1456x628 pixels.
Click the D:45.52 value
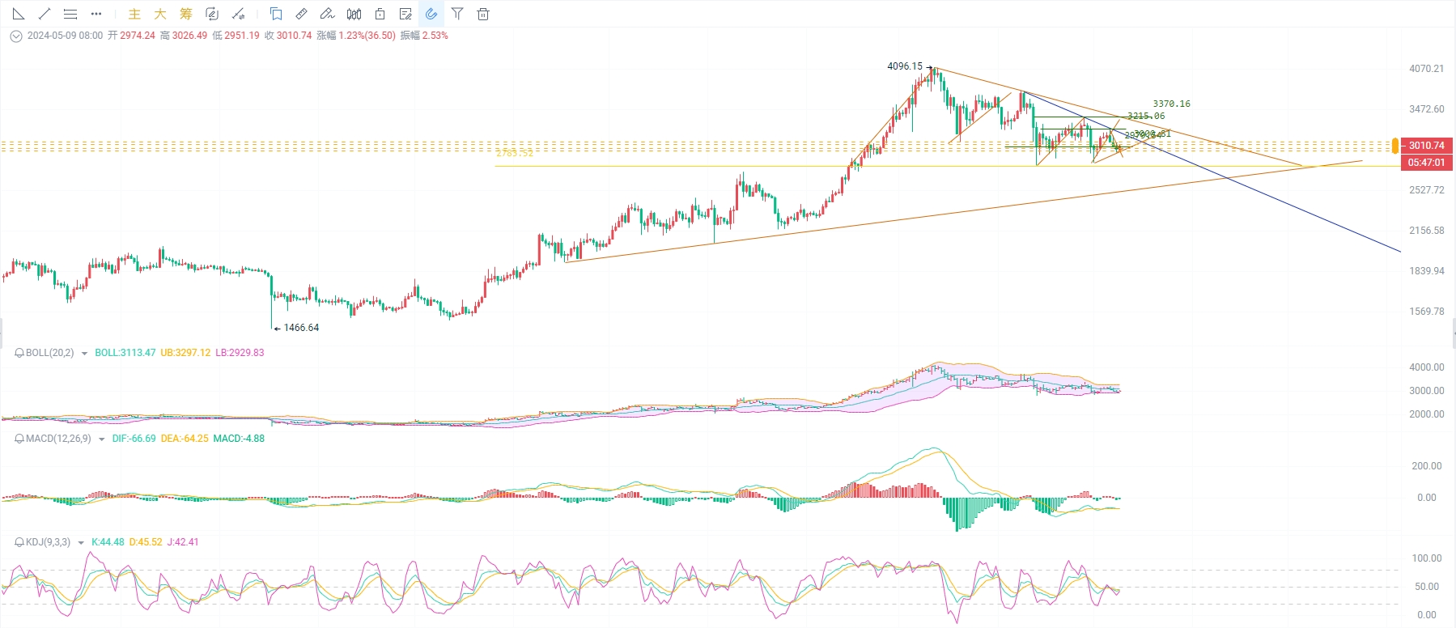click(146, 542)
